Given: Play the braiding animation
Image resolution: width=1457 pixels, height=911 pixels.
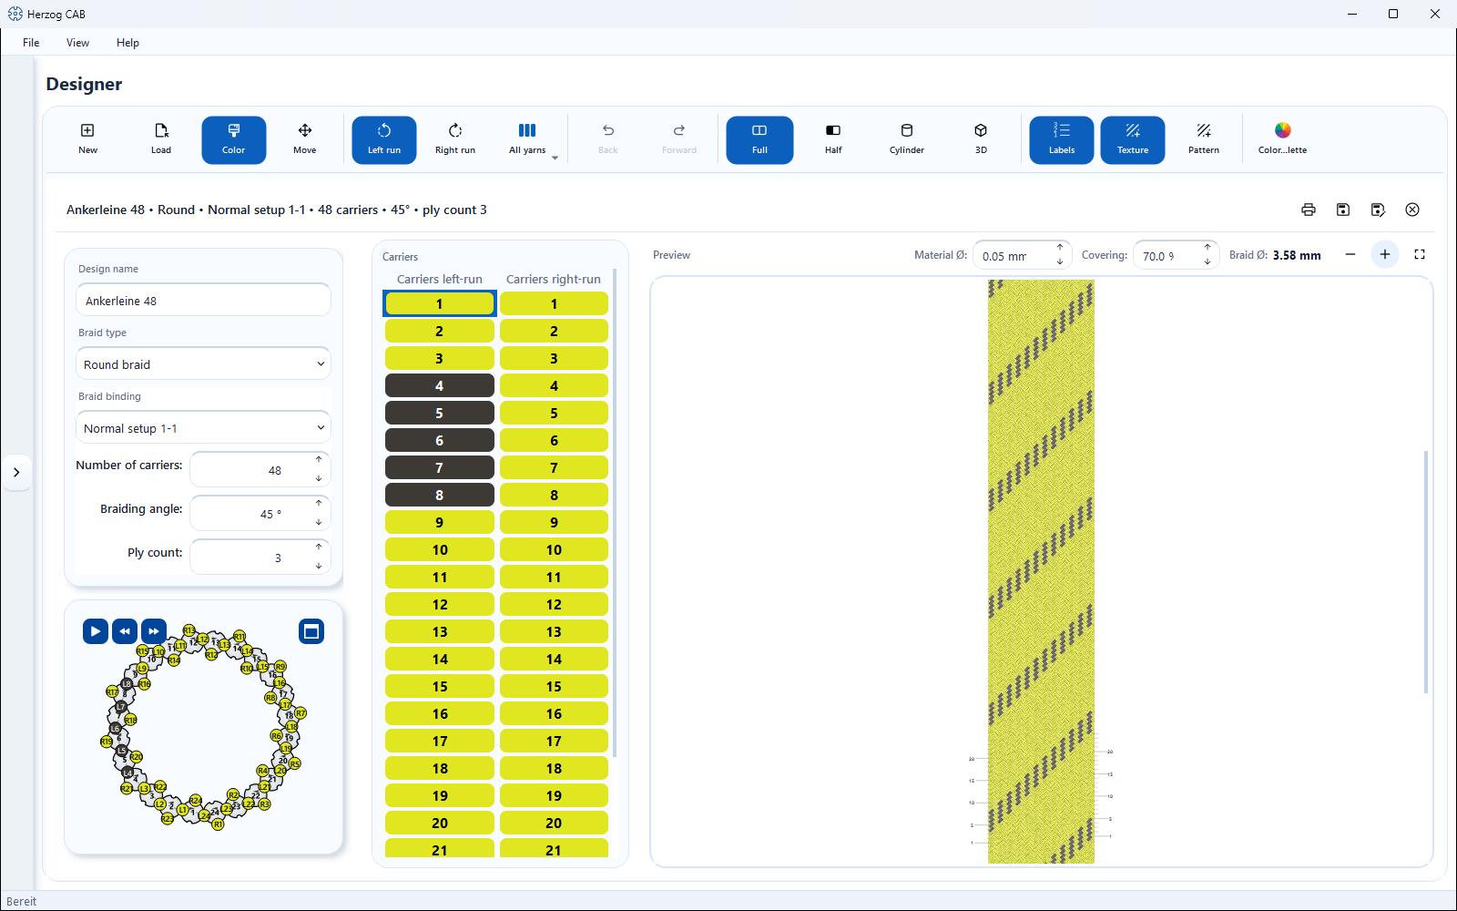Looking at the screenshot, I should (96, 631).
